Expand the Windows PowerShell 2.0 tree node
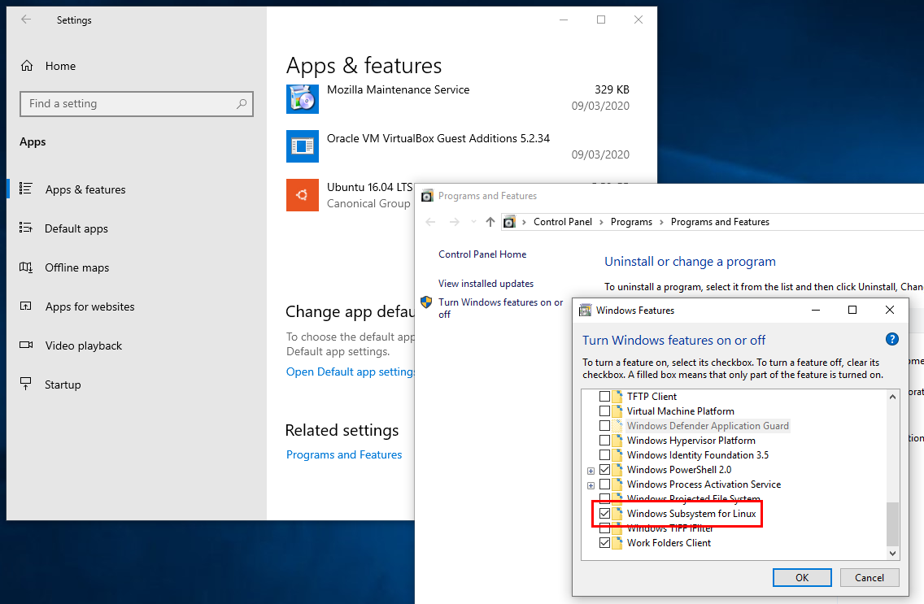 tap(591, 471)
